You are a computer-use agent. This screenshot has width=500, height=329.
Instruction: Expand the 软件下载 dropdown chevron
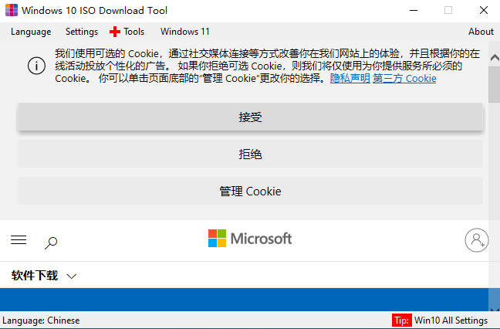pyautogui.click(x=72, y=276)
